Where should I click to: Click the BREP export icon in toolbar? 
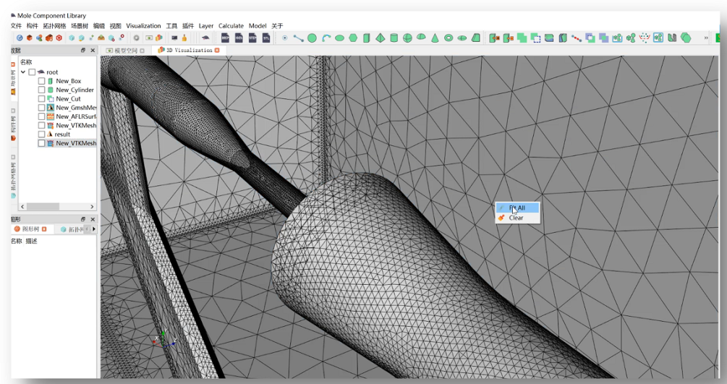225,38
